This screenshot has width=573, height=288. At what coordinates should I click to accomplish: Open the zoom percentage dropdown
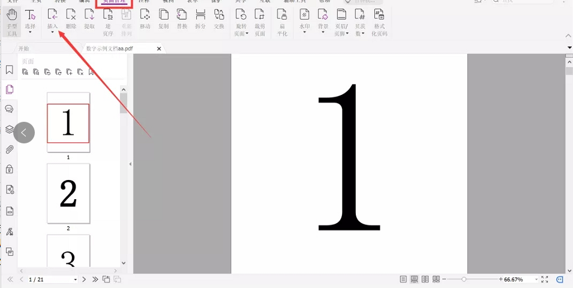[536, 280]
